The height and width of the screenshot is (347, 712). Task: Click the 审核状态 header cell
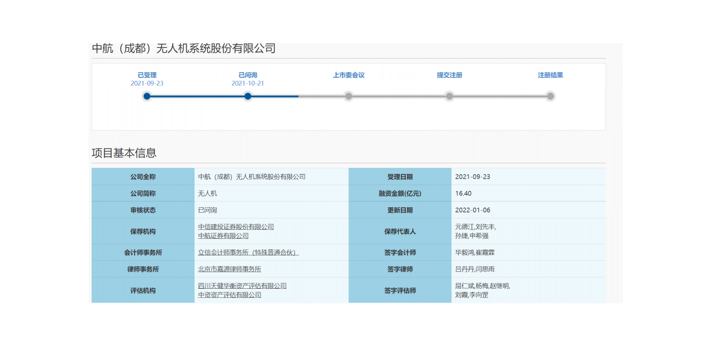pos(143,210)
